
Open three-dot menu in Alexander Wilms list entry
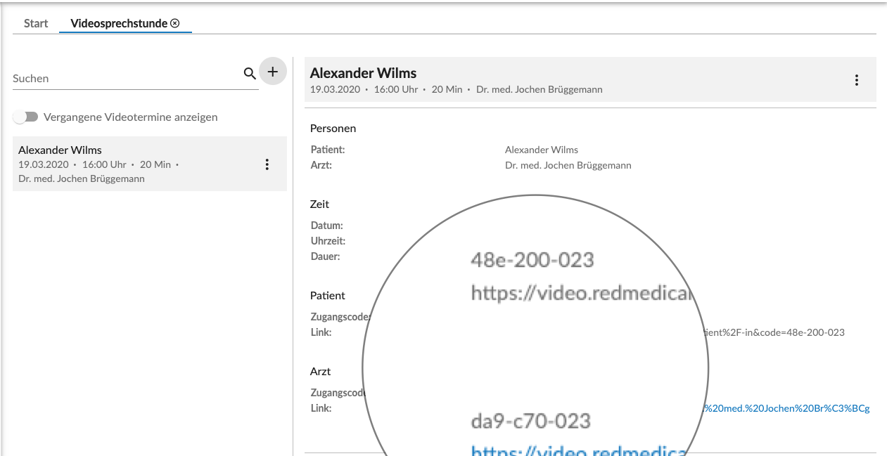coord(267,164)
